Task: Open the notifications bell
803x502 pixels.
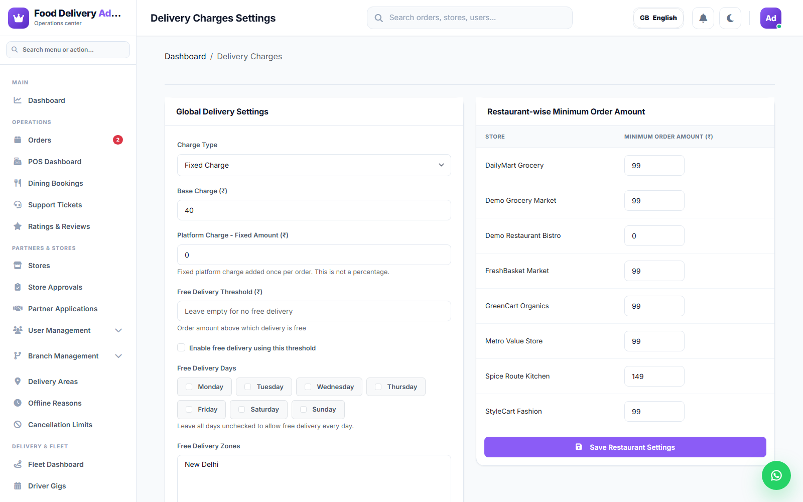Action: pyautogui.click(x=703, y=18)
